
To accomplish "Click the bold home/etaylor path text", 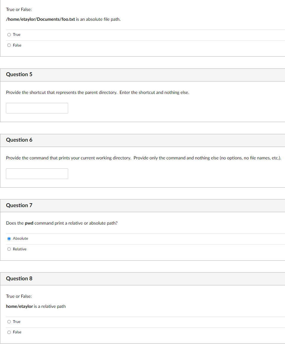I will click(20, 306).
